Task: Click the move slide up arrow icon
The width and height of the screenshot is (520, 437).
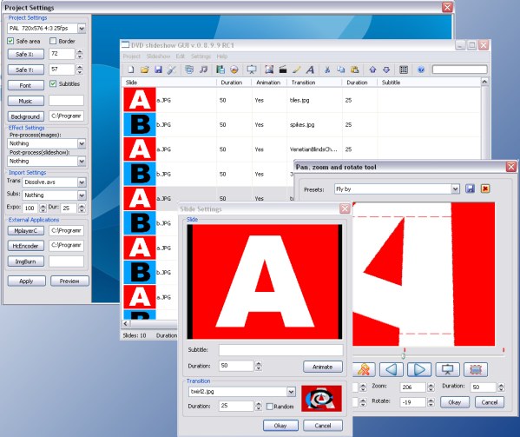Action: point(372,70)
